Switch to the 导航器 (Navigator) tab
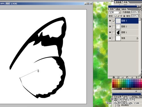142x107 pixels. (118, 2)
